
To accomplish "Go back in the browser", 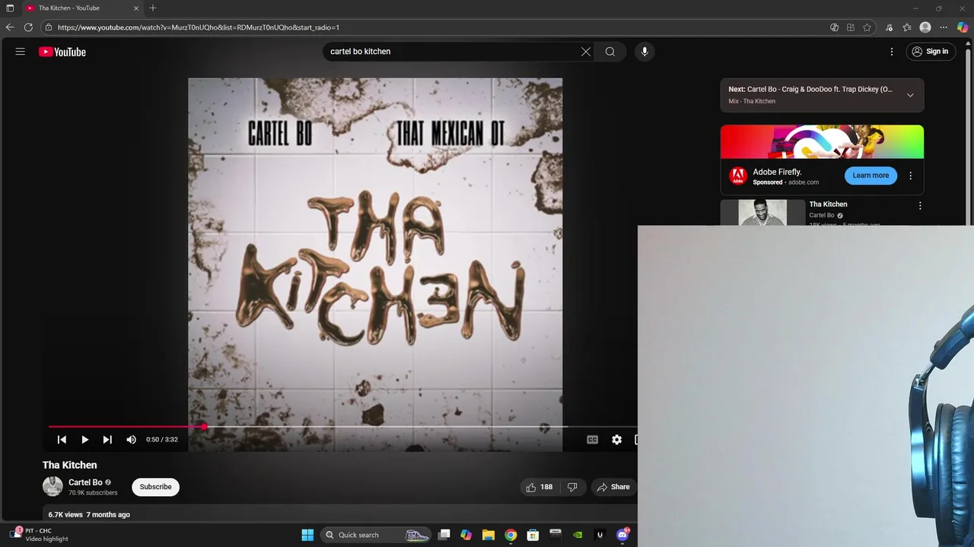I will [x=10, y=27].
